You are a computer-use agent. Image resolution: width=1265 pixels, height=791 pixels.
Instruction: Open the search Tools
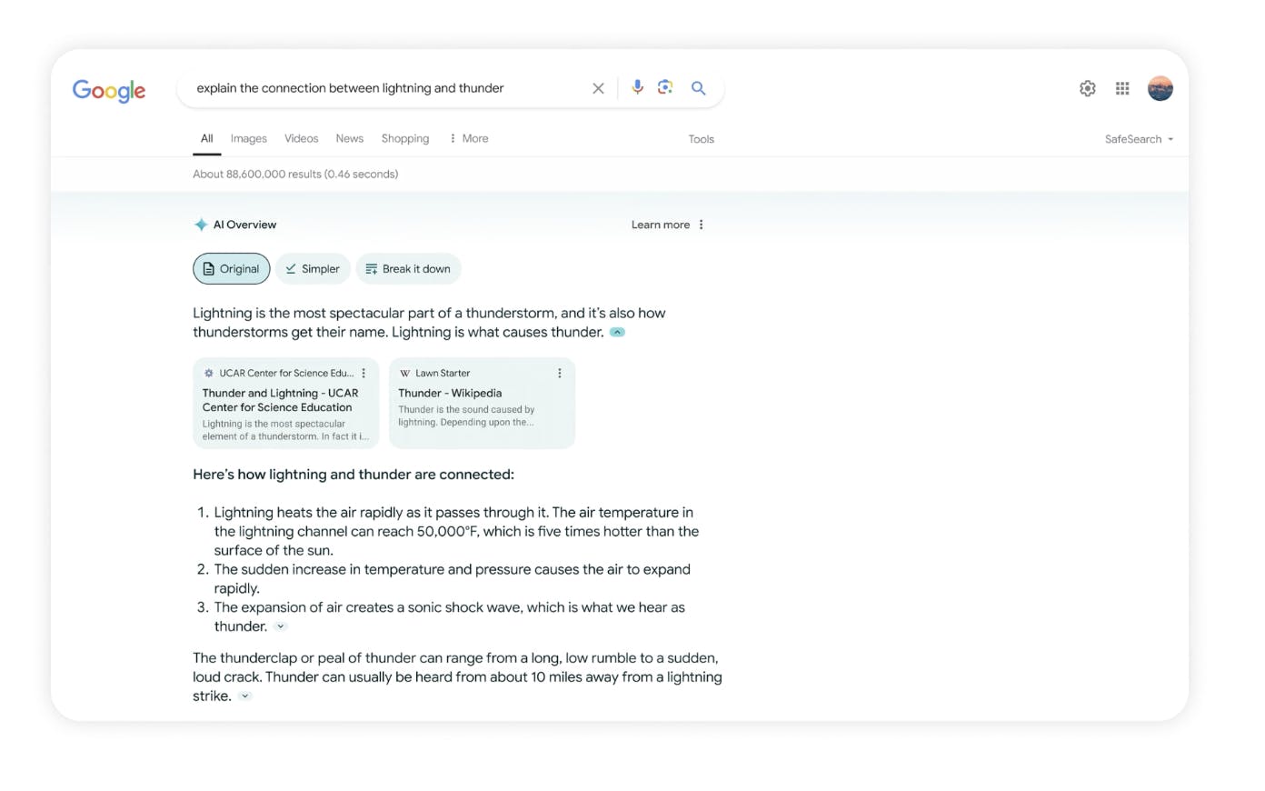pos(701,139)
